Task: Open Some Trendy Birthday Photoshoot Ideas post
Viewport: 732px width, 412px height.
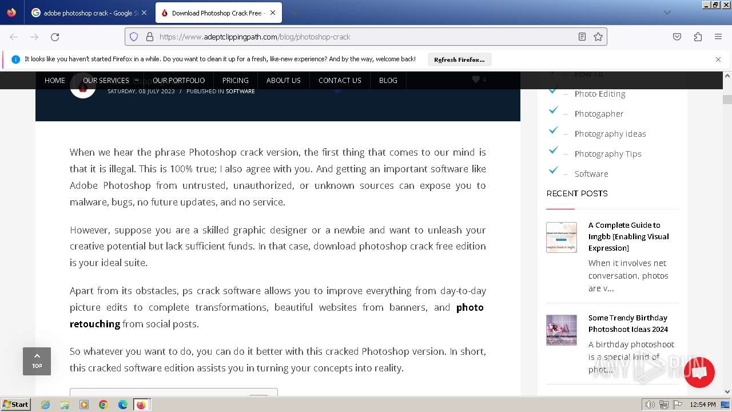Action: (x=628, y=323)
